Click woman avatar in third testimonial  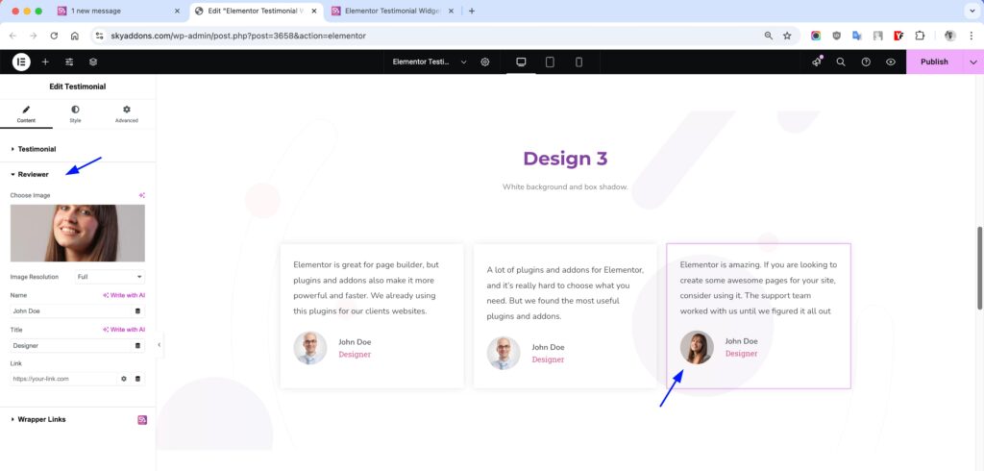coord(697,347)
